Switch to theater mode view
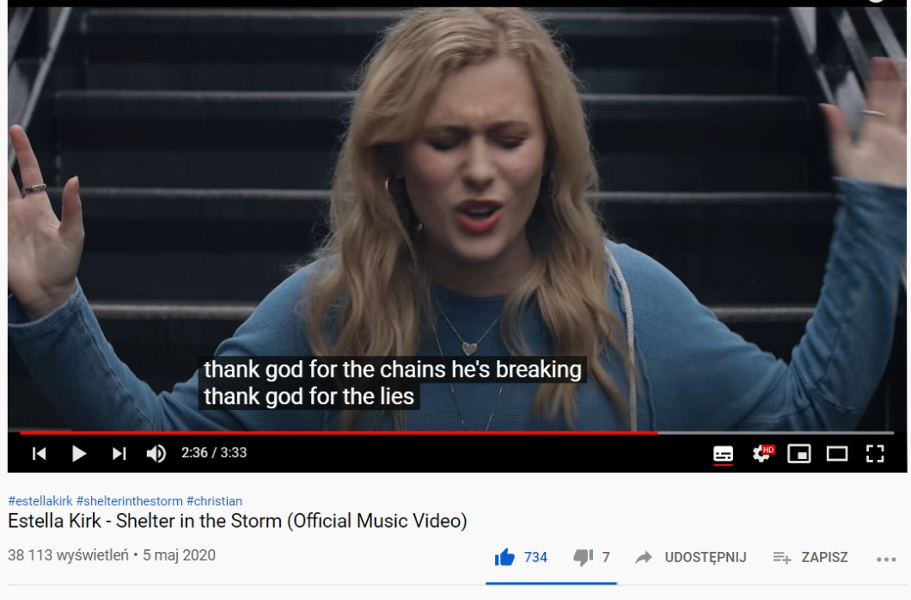The width and height of the screenshot is (911, 600). click(x=836, y=454)
